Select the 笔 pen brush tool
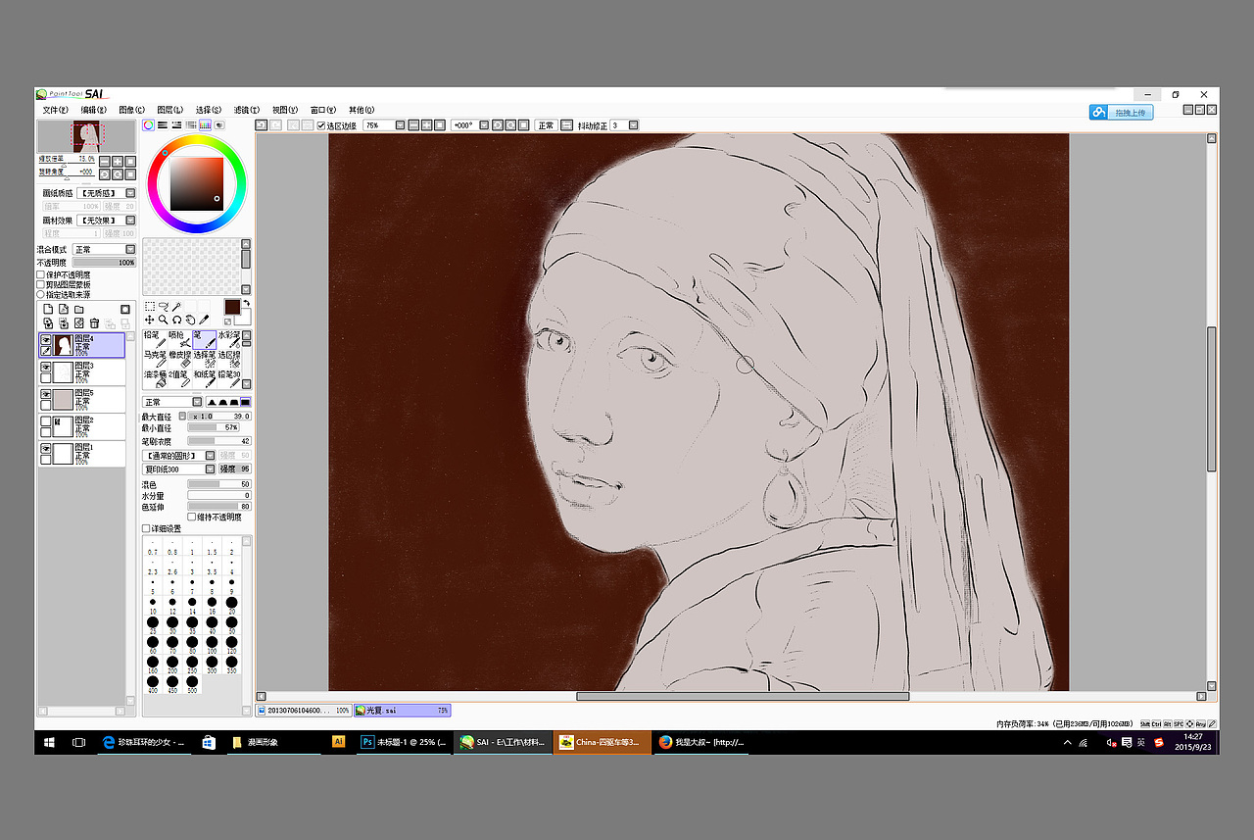 click(204, 339)
